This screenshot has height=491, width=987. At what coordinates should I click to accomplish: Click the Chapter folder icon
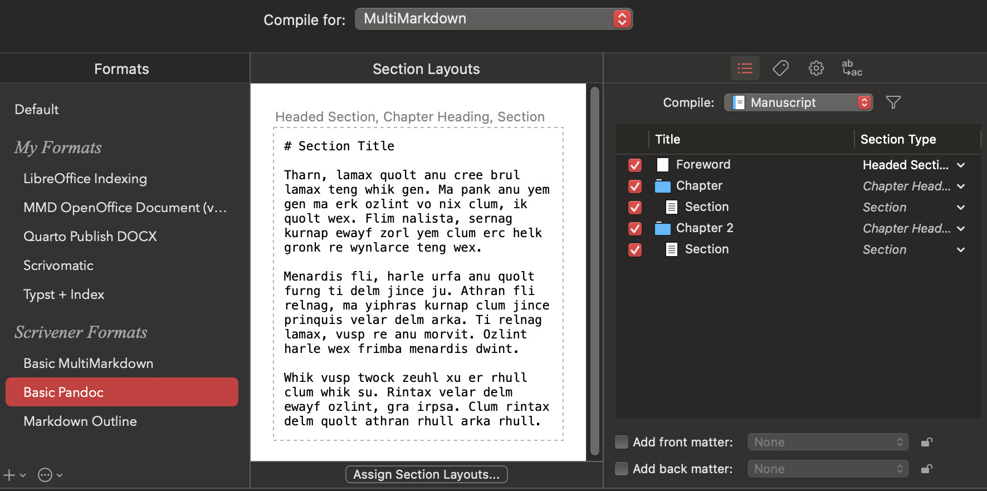tap(662, 186)
